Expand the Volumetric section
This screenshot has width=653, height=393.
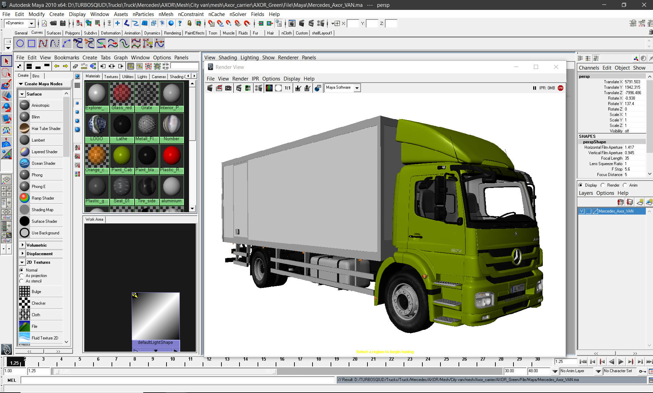(23, 245)
